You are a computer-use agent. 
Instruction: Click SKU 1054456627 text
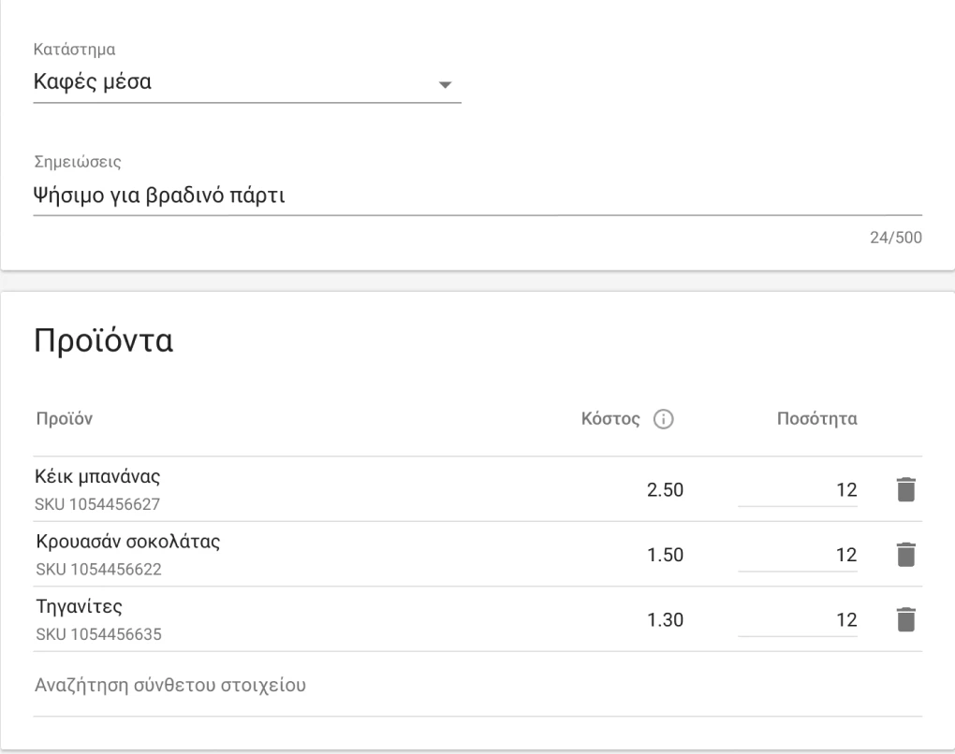click(x=98, y=504)
